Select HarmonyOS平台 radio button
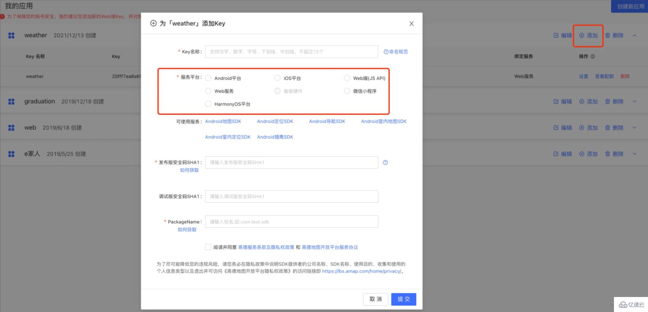 click(208, 104)
